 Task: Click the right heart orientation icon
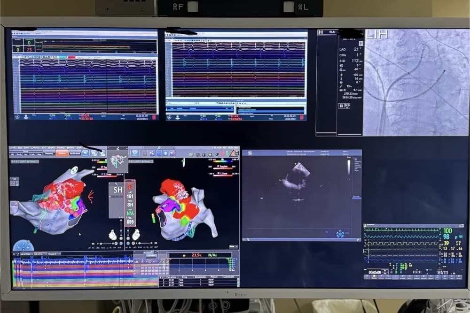pos(136,235)
